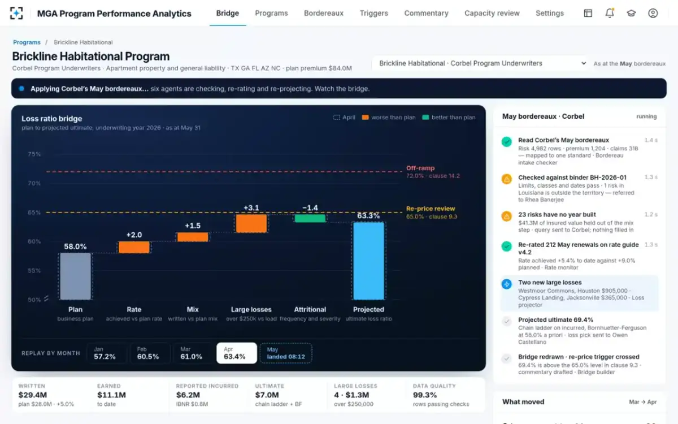Click the Reported incurred $6.2M metric
Image resolution: width=678 pixels, height=424 pixels.
[x=208, y=395]
